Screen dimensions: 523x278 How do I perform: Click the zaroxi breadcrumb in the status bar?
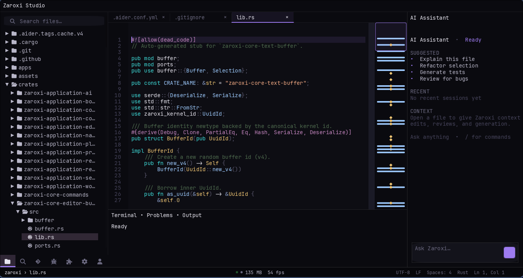point(13,273)
